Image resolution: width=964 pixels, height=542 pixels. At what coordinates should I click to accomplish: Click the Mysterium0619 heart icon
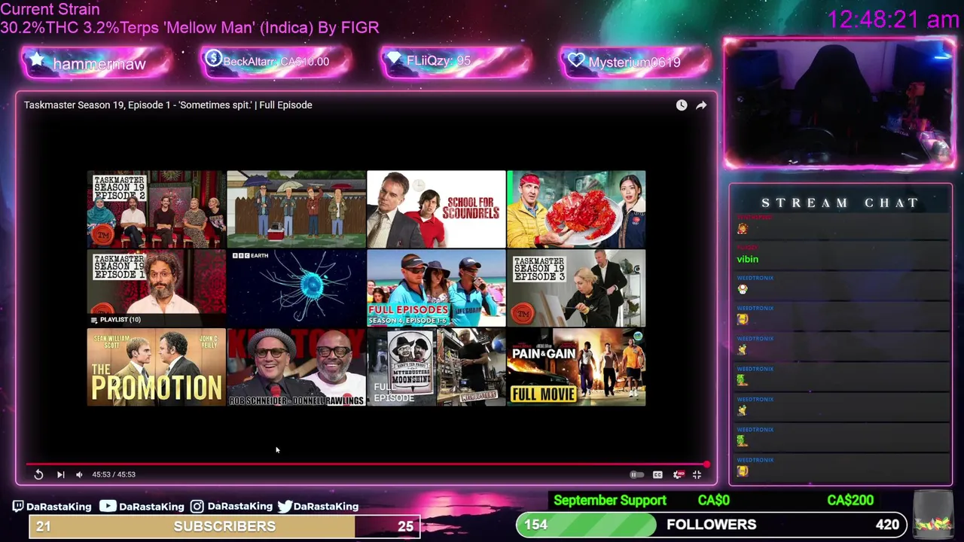pos(576,61)
